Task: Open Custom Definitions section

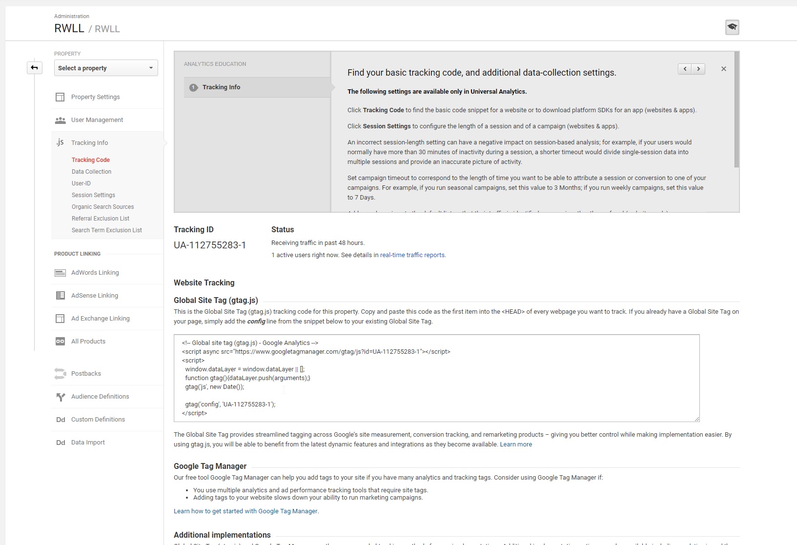Action: click(98, 420)
